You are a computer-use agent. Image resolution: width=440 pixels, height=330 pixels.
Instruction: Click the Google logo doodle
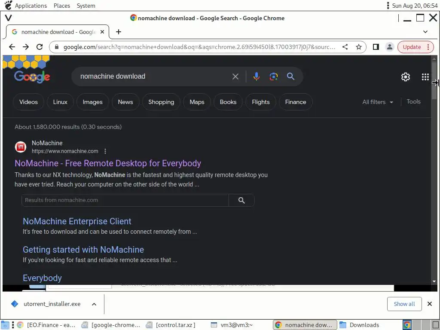click(31, 76)
